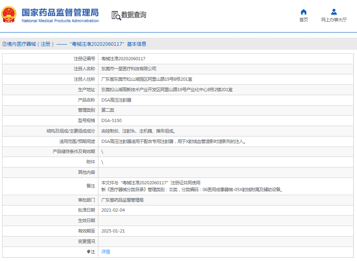Go to 网上办事大厅 text link
The image size is (357, 261).
coord(334,20)
